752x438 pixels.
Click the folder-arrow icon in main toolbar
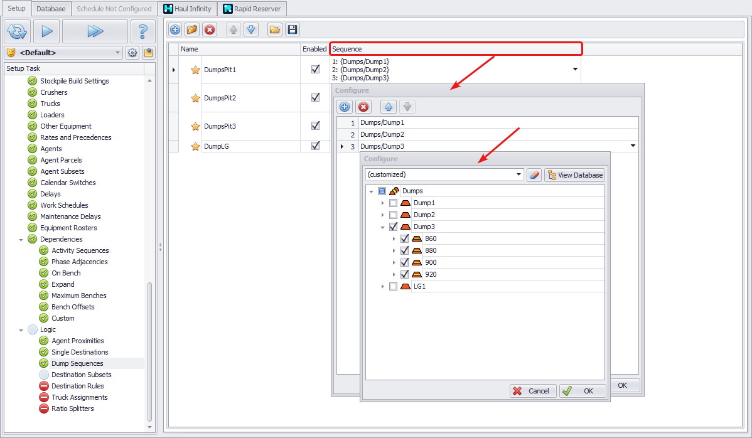(192, 29)
